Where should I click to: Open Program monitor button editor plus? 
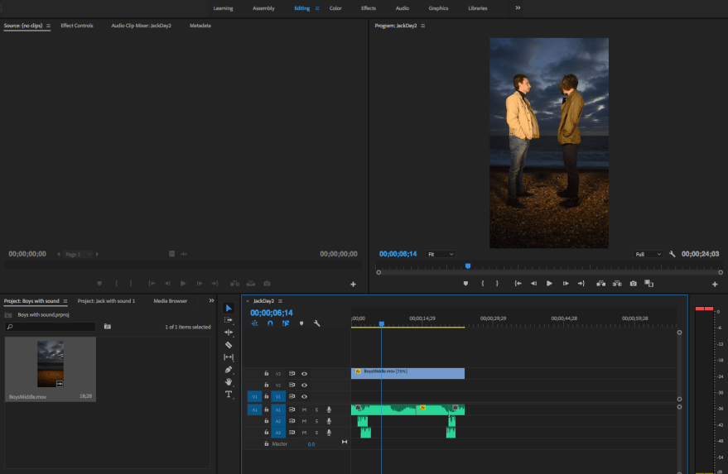point(715,285)
